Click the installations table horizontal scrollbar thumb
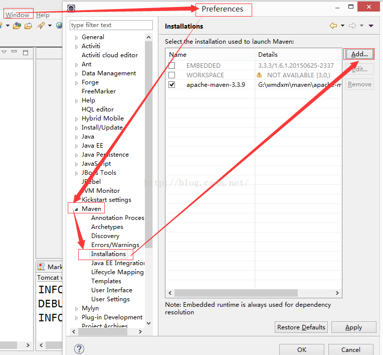 (236, 293)
